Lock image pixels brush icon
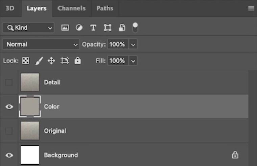 click(39, 61)
